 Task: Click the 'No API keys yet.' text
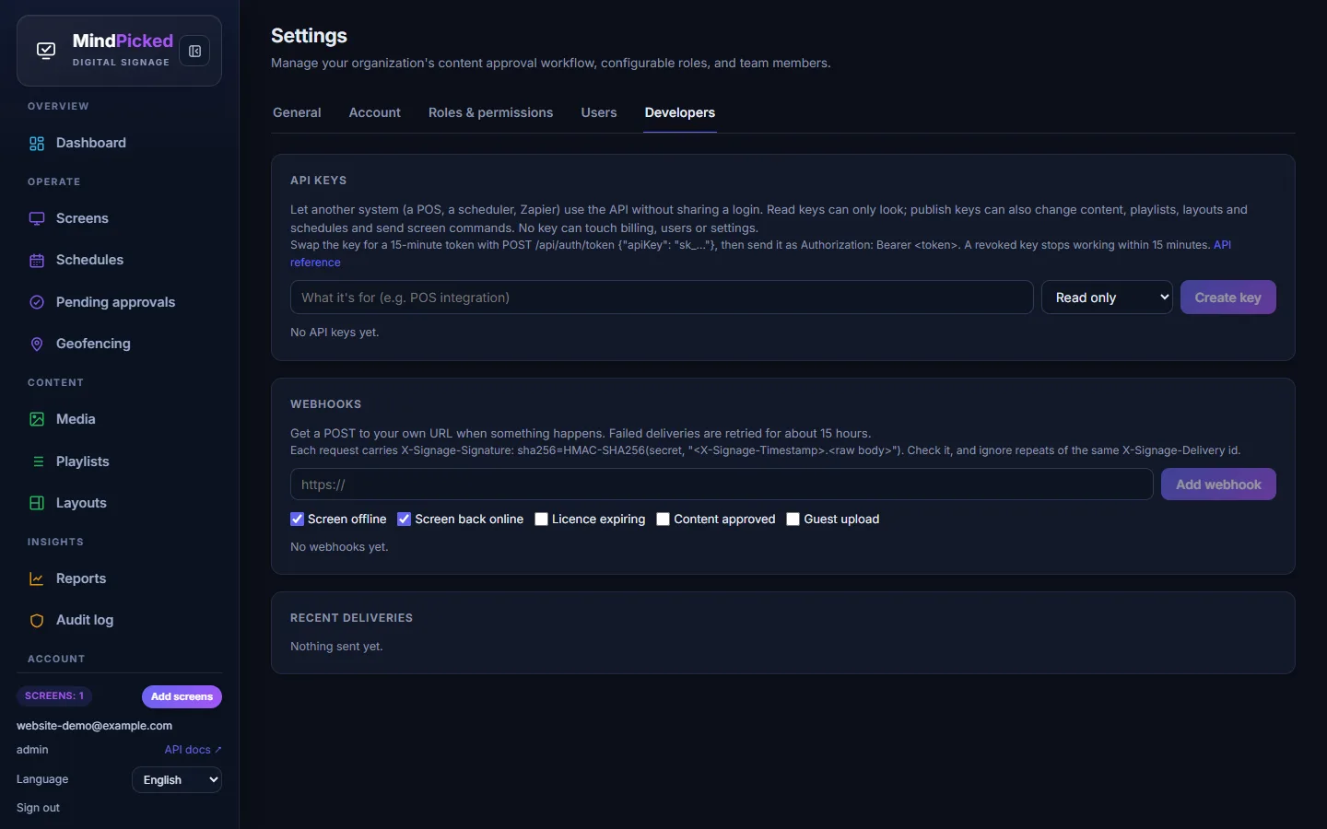click(x=335, y=333)
